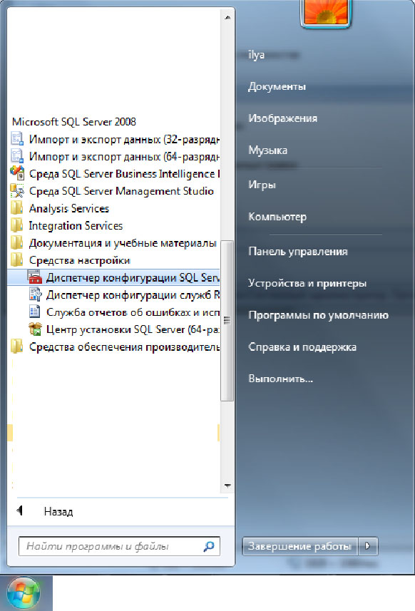Launch SQL Server Installation Center icon

(x=35, y=329)
